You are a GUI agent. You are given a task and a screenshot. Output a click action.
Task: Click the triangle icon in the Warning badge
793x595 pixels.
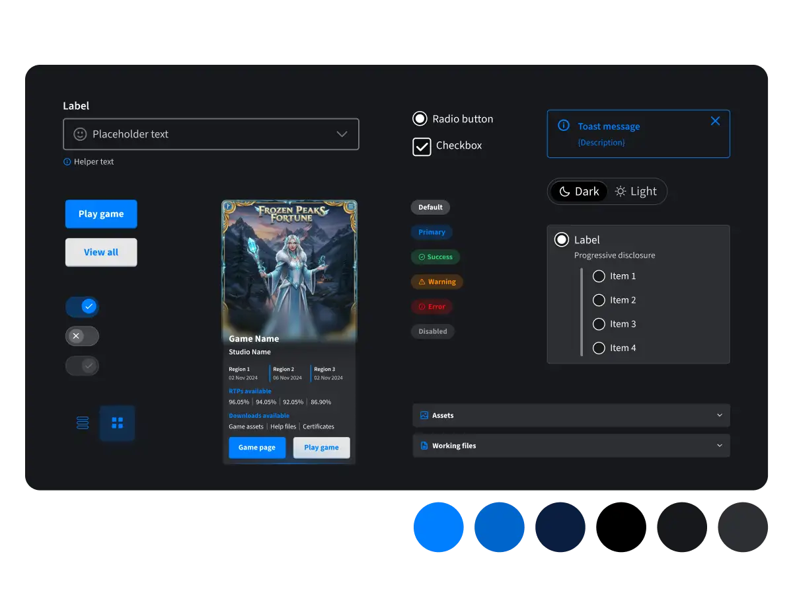(x=422, y=282)
